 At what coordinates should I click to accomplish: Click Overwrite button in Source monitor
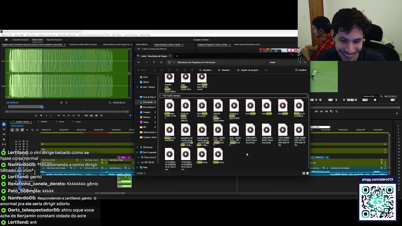tap(91, 116)
